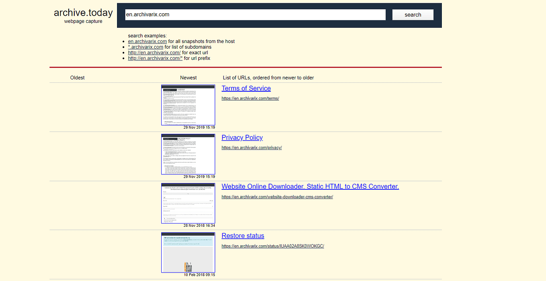
Task: Click the search input field
Action: (255, 14)
